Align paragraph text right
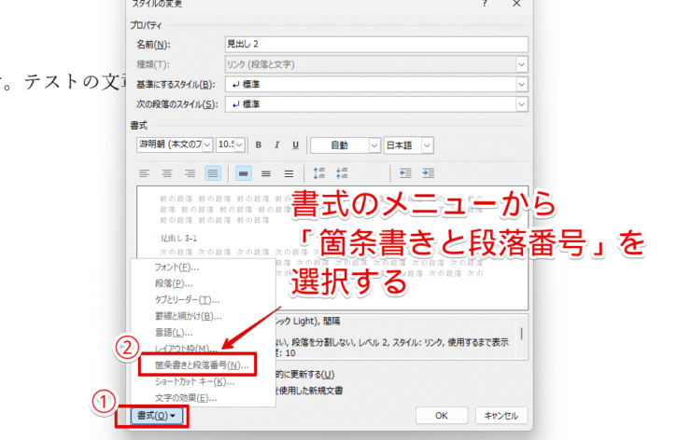Viewport: 691px width, 440px height. [x=190, y=173]
